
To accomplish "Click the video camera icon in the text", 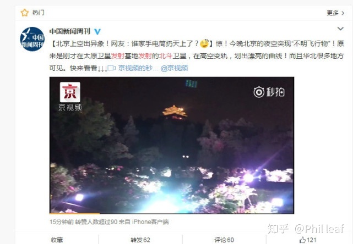I will coord(112,68).
